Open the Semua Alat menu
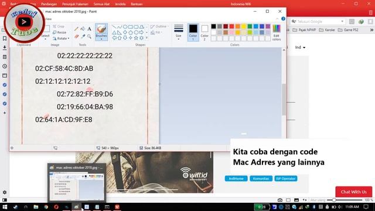 pyautogui.click(x=101, y=4)
